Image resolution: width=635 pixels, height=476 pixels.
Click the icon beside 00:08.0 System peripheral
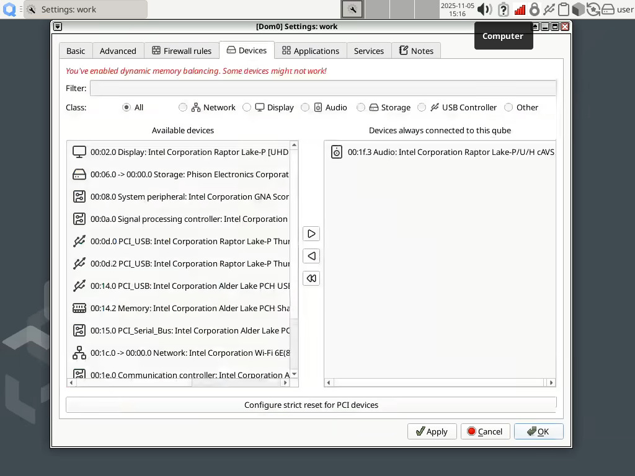79,196
